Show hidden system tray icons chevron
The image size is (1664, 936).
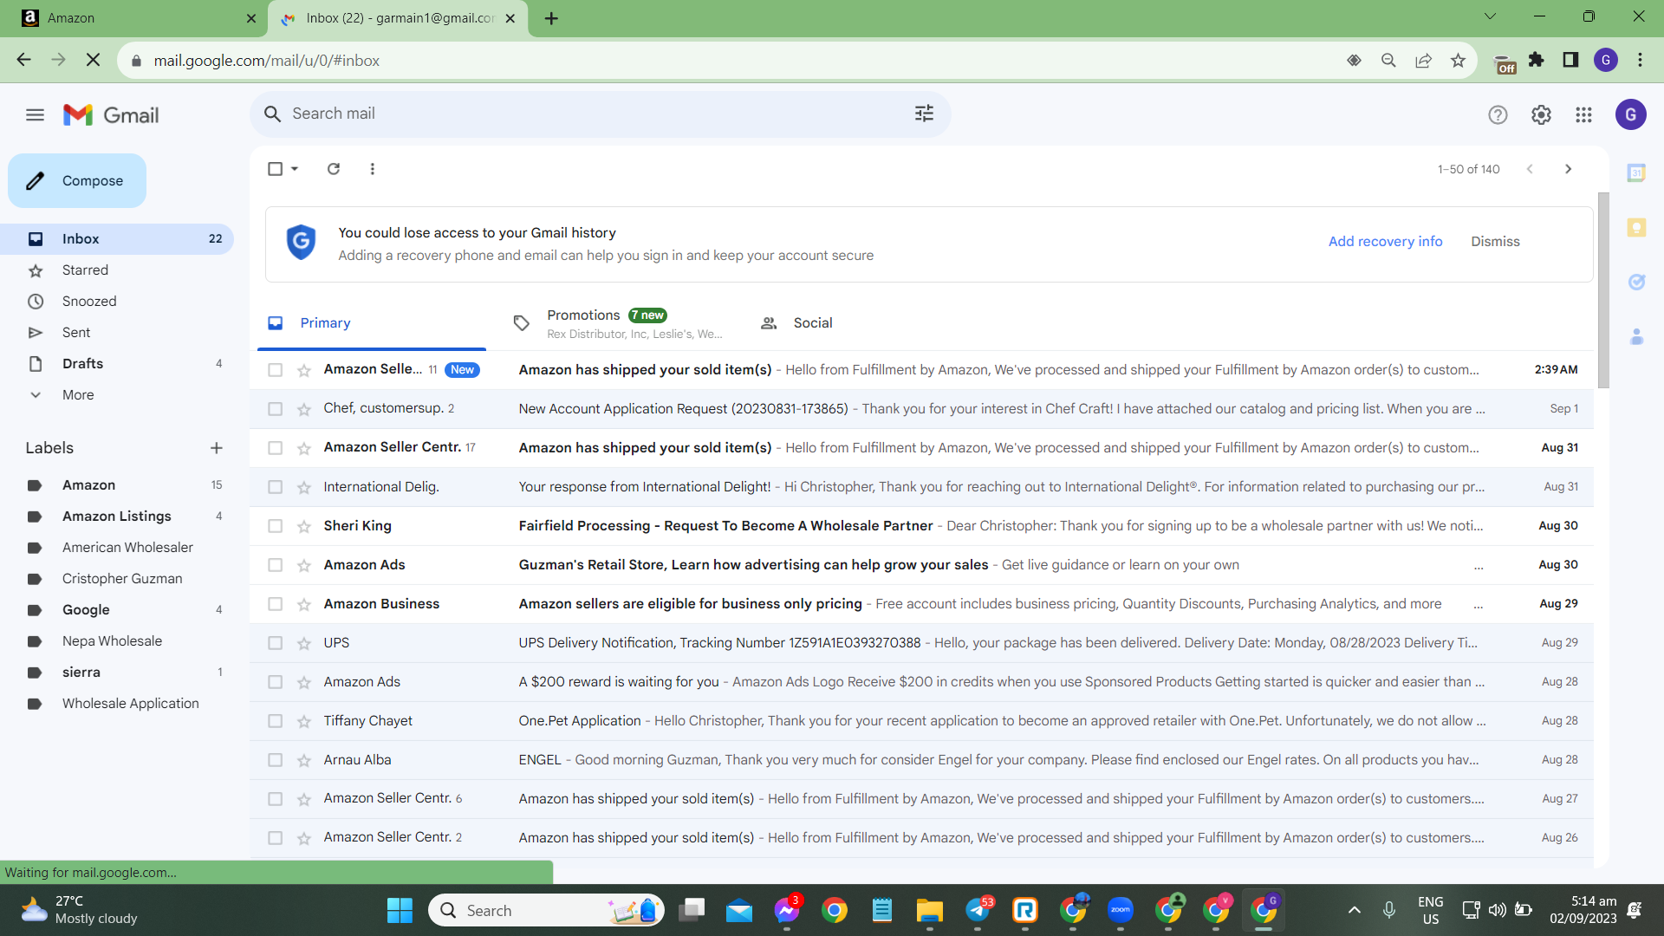1355,910
